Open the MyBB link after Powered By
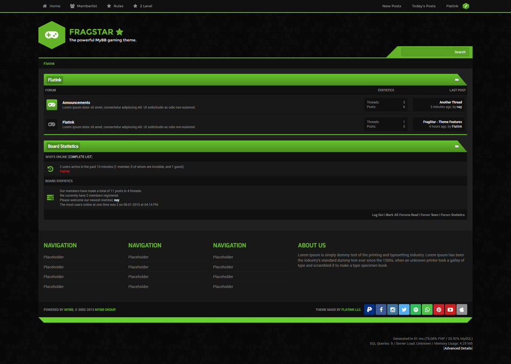Viewport: 511px width, 364px height. pos(69,310)
